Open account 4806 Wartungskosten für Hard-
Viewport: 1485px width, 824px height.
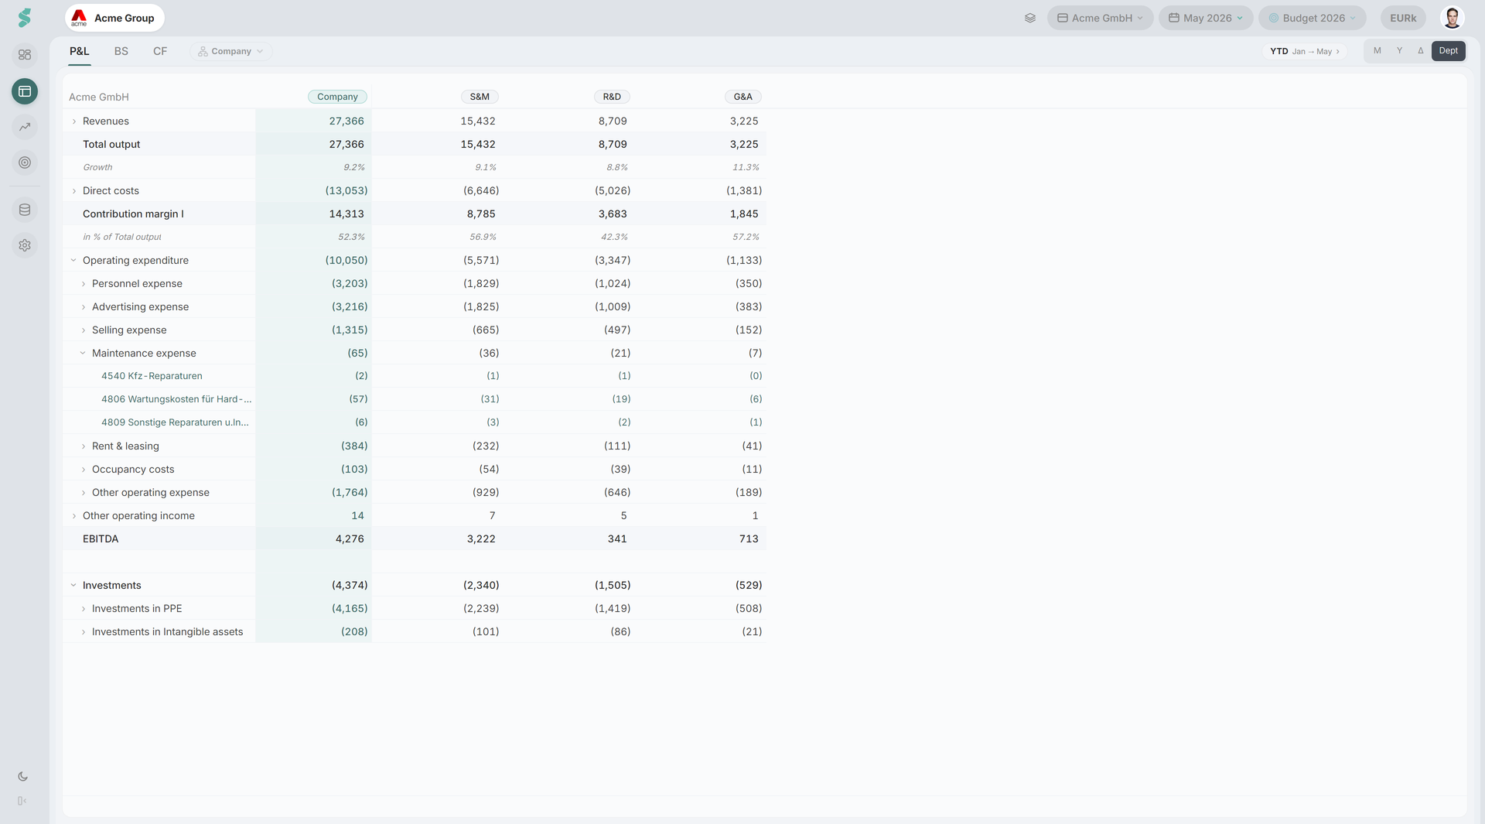coord(176,399)
